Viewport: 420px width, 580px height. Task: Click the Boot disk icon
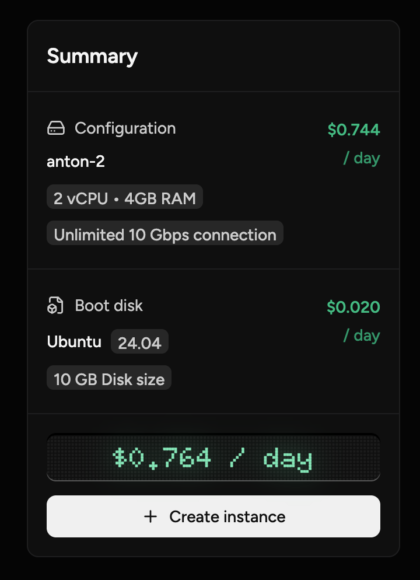pos(55,306)
